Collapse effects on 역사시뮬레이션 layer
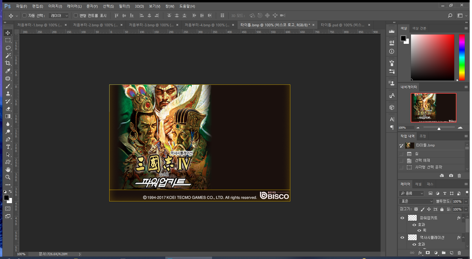This screenshot has width=472, height=259. 464,237
